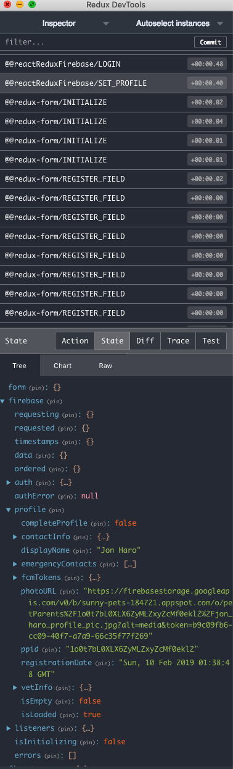Switch to the Action tab

click(x=75, y=340)
